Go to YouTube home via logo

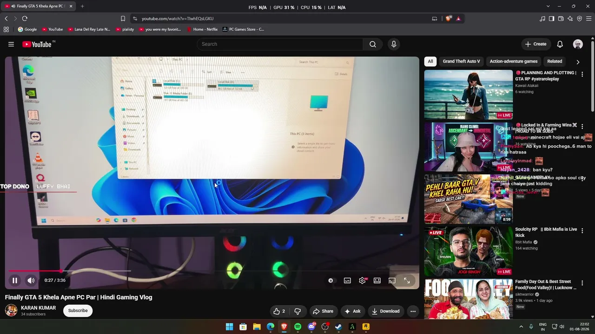tap(37, 44)
